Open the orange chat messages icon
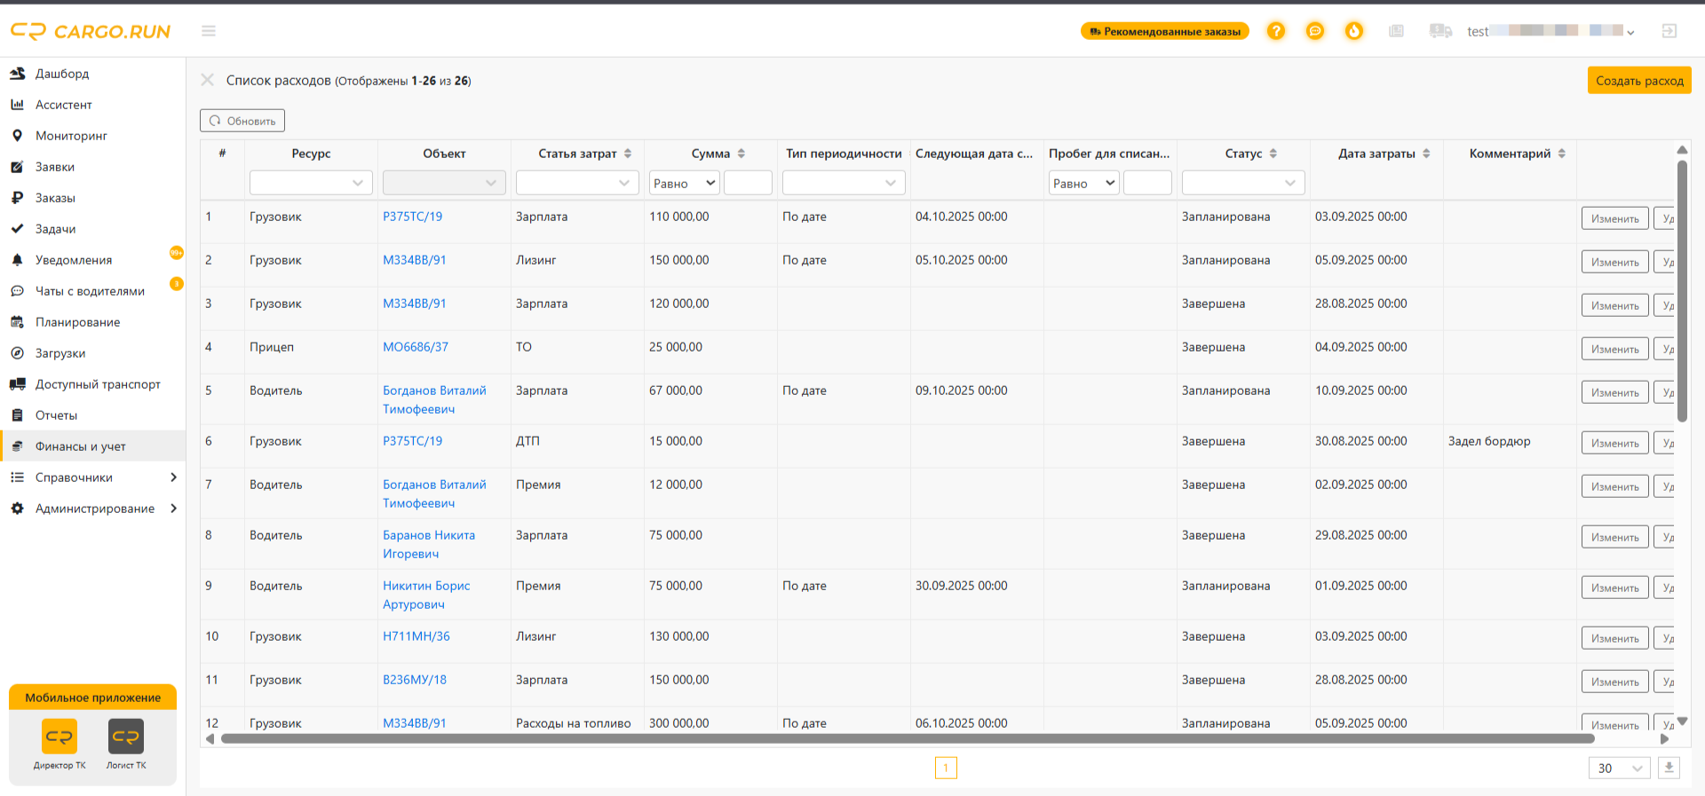The width and height of the screenshot is (1705, 796). 1315,31
